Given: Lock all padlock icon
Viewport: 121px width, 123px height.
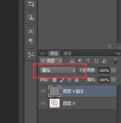Looking at the screenshot, I should pos(77,80).
